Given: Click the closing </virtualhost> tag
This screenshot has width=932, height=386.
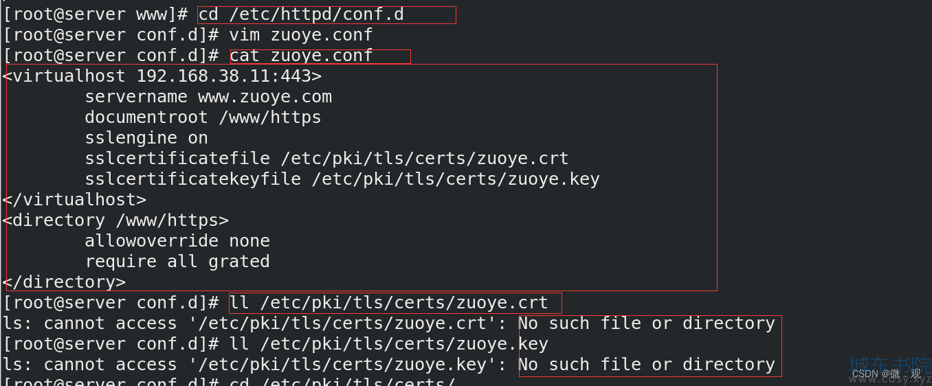Looking at the screenshot, I should point(74,200).
